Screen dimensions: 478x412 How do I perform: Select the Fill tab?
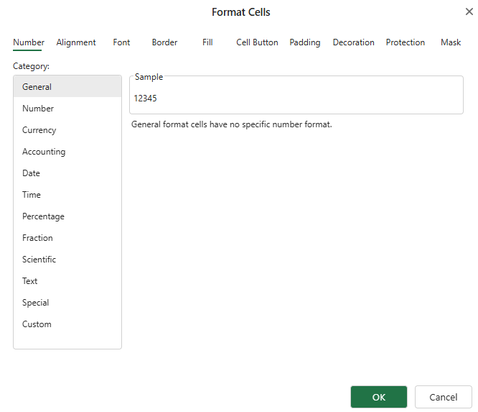tap(207, 42)
